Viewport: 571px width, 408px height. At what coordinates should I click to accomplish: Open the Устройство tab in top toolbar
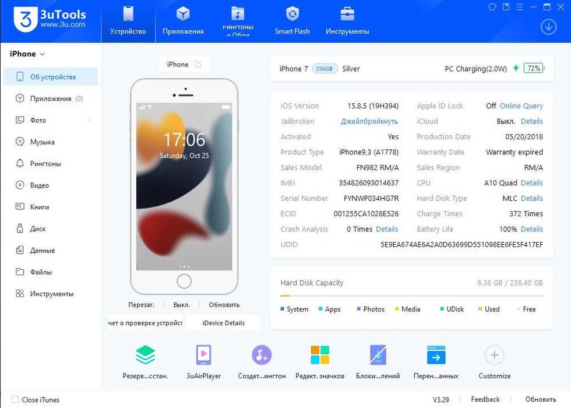pyautogui.click(x=128, y=21)
